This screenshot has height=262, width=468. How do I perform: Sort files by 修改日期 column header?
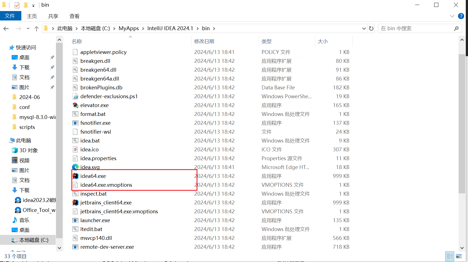coord(204,41)
